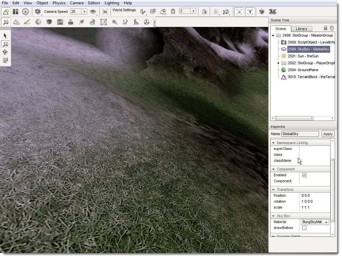The height and width of the screenshot is (258, 342).
Task: Switch to the Library tab
Action: click(x=301, y=29)
